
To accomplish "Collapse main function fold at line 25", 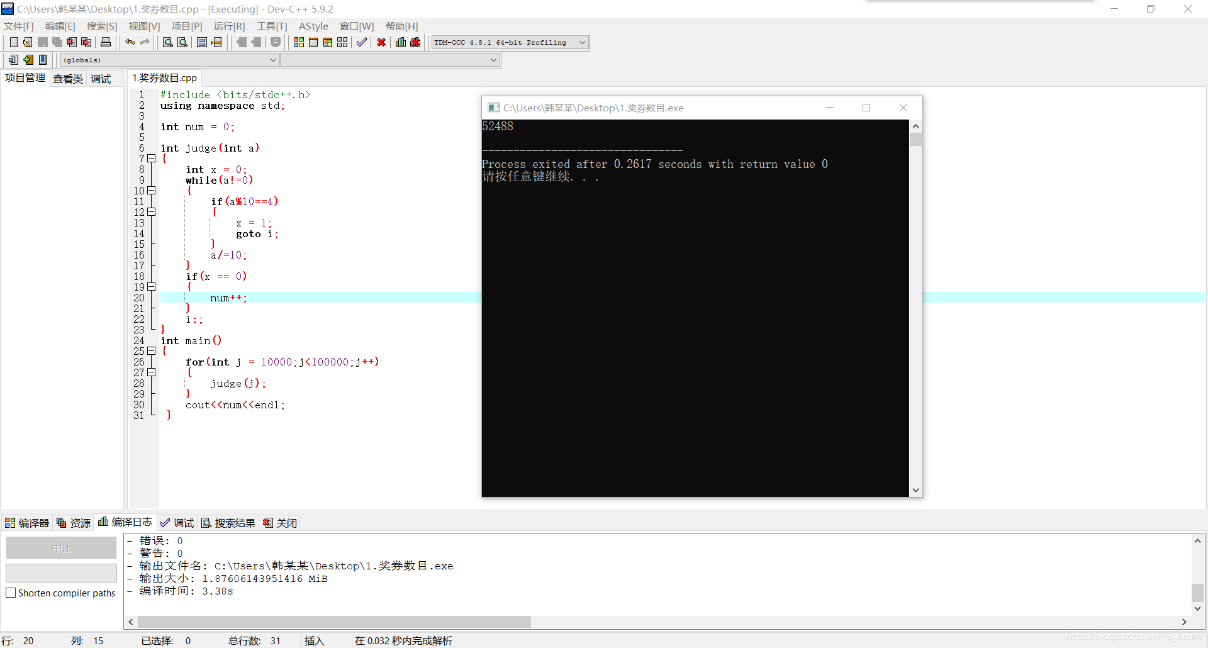I will pos(152,351).
